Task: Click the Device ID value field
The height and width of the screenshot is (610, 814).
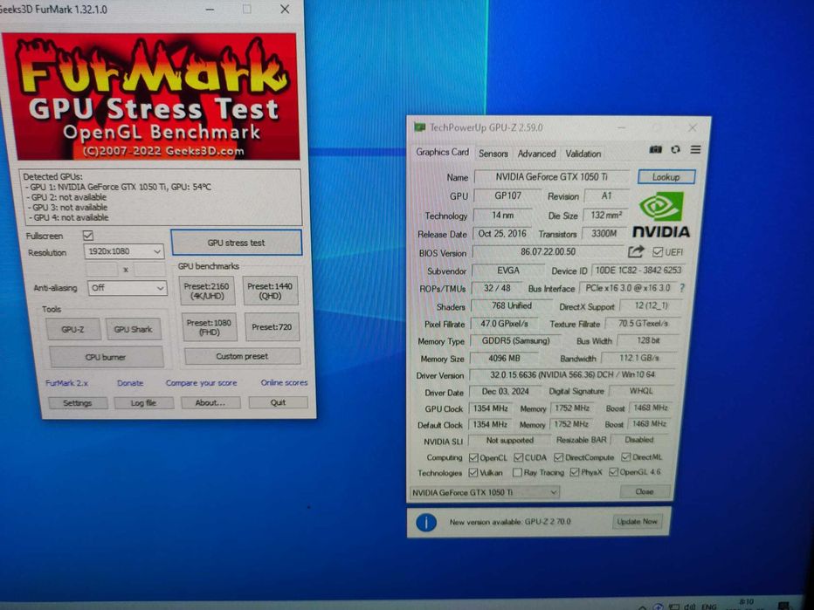Action: [638, 271]
